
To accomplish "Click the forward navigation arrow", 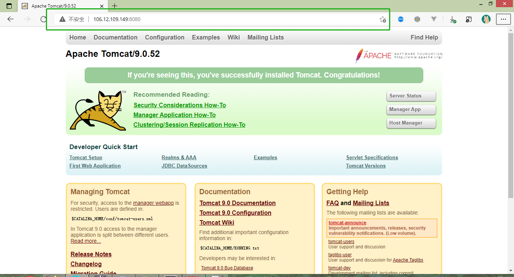I will (x=27, y=19).
